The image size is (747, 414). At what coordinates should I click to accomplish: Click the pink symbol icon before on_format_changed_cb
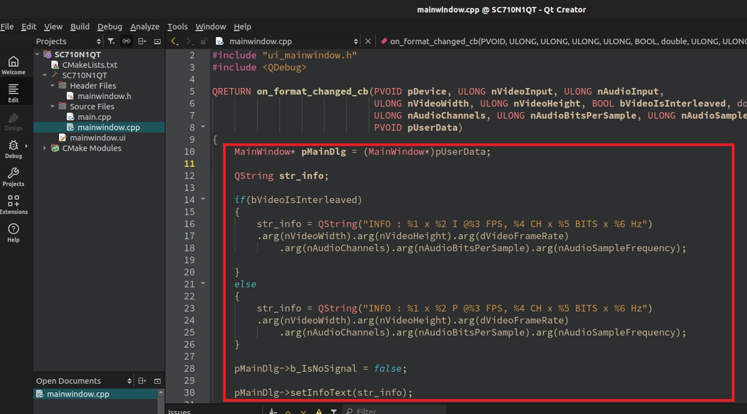(x=383, y=41)
